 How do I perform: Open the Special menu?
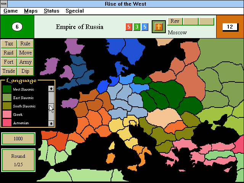pos(75,11)
